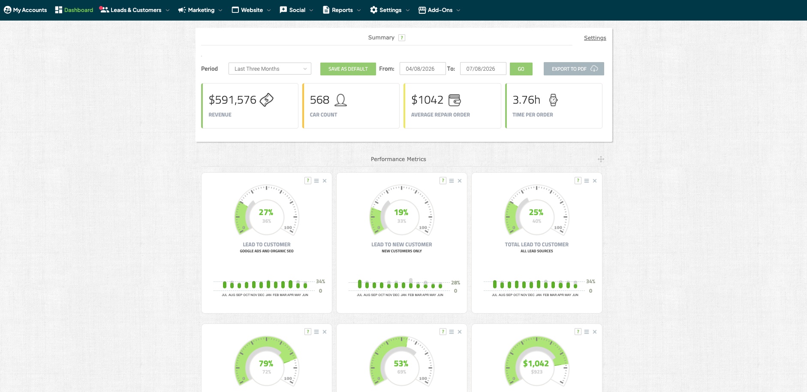Open help on Lead to New Customer card
This screenshot has width=807, height=392.
click(443, 181)
